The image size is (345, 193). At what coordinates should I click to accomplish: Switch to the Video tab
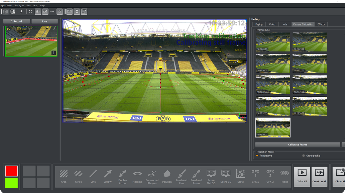point(272,24)
